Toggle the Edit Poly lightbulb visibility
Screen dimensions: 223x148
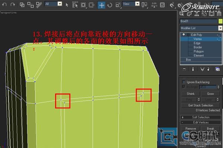point(184,35)
